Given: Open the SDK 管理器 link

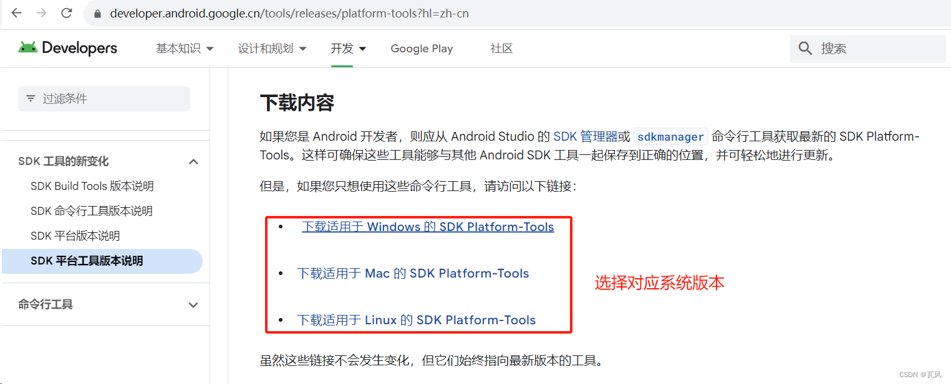Looking at the screenshot, I should (x=585, y=137).
